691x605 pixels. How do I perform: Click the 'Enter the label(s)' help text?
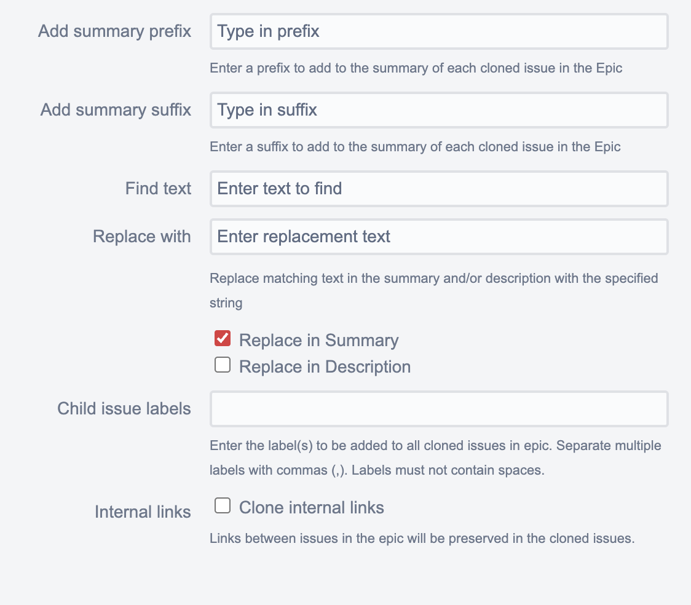click(435, 445)
